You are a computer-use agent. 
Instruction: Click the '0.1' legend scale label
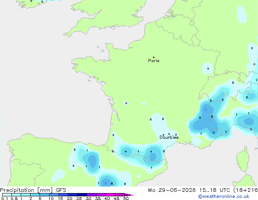(x=4, y=198)
